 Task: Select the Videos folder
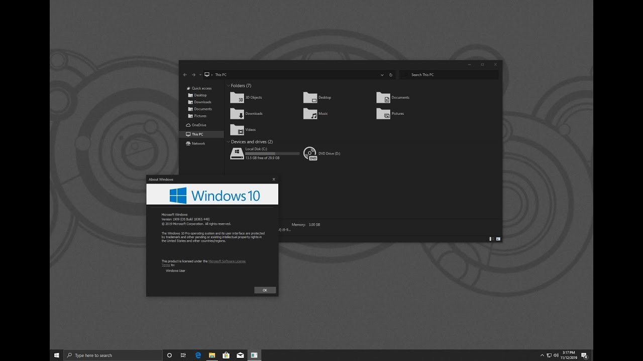(243, 129)
